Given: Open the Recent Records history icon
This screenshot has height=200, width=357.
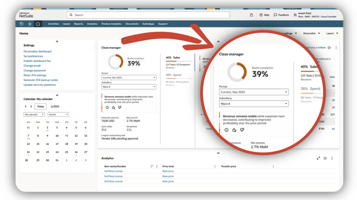Looking at the screenshot, I should click(21, 24).
